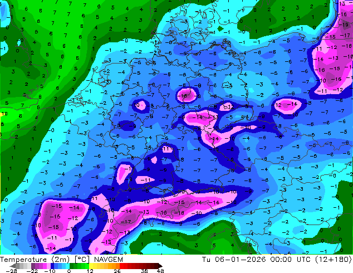Click the dark blue segment of the temperature scale
Image resolution: width=353 pixels, height=273 pixels.
point(52,266)
